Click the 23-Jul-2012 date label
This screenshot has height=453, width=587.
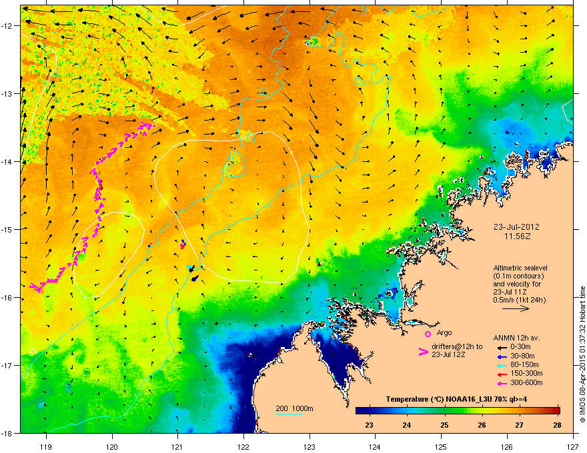[x=516, y=227]
